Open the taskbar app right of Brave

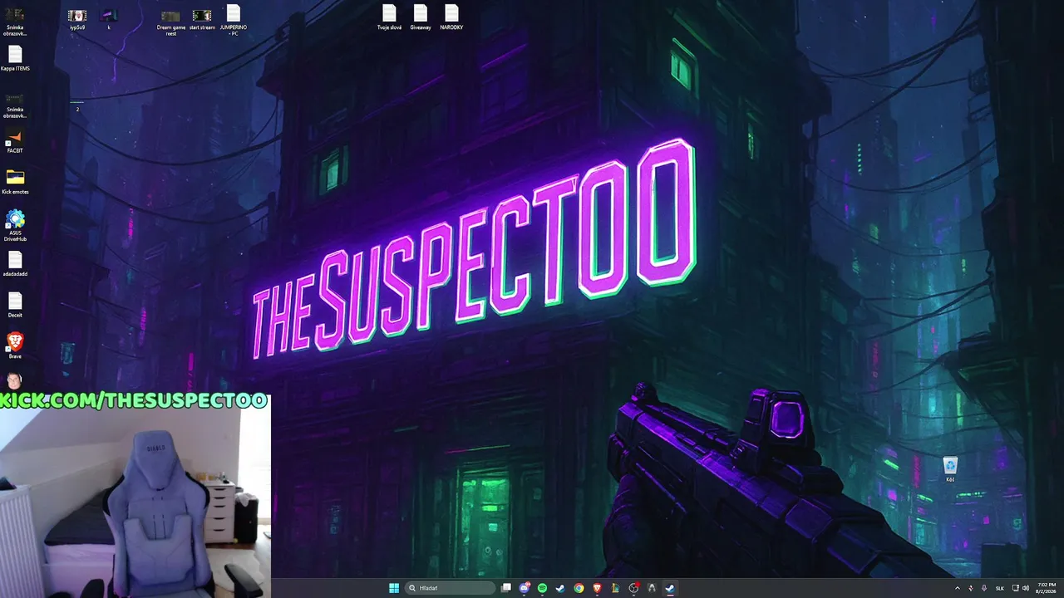[x=615, y=588]
